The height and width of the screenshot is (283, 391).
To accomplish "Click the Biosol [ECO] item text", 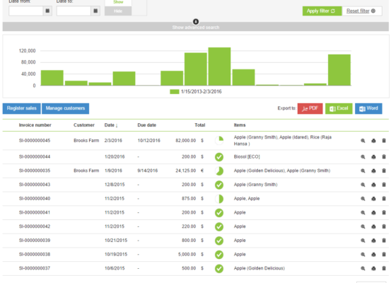I will click(x=247, y=157).
